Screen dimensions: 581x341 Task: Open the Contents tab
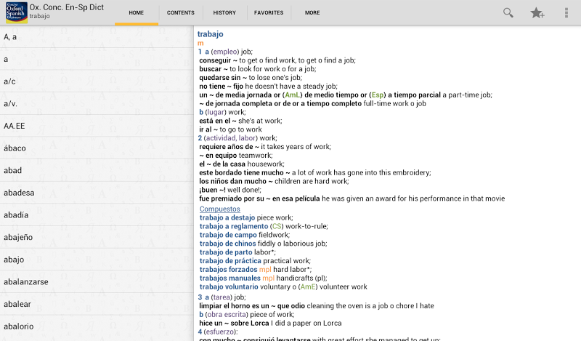[180, 12]
